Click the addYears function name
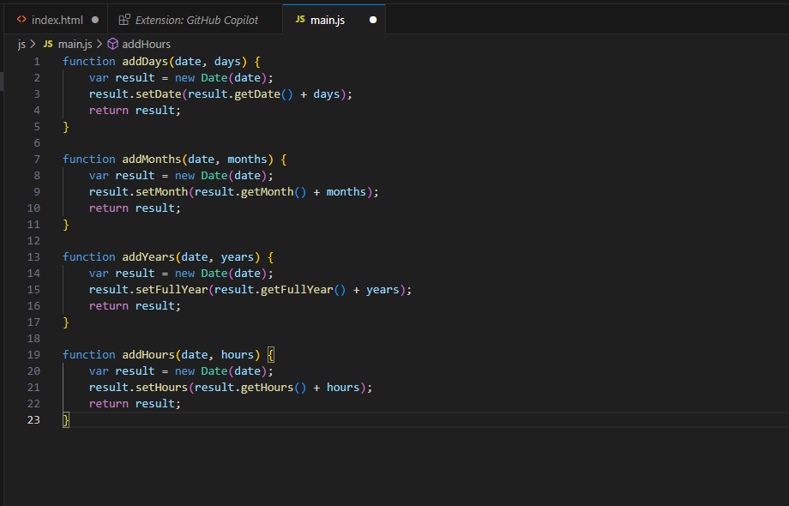The image size is (789, 506). point(148,257)
